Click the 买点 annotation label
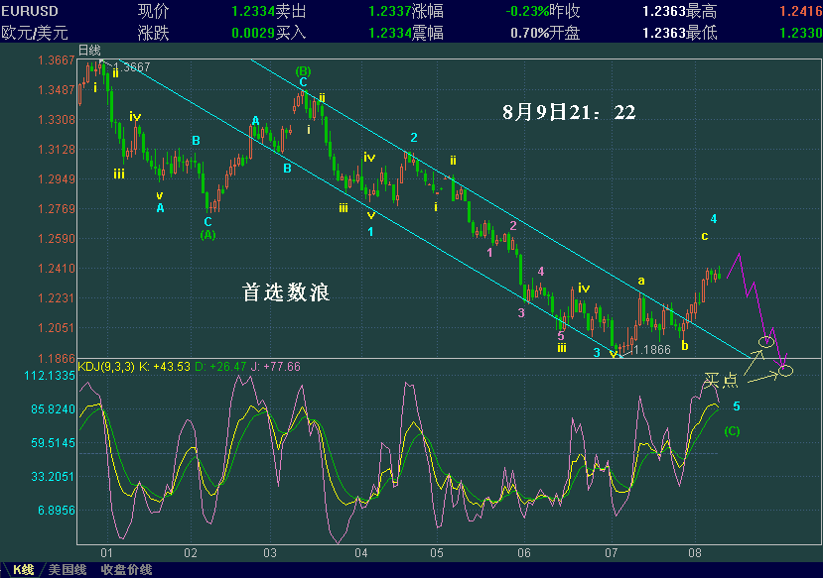Screen dimensions: 823x578 point(720,381)
